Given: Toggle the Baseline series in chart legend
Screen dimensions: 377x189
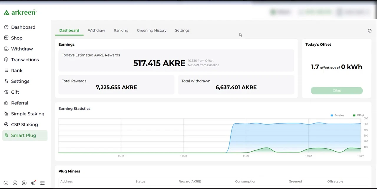Looking at the screenshot, I should click(337, 115).
